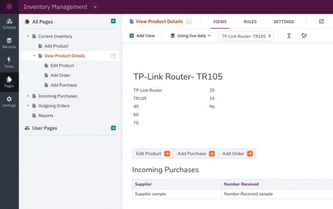333x209 pixels.
Task: Open the Reports page
Action: coord(46,116)
